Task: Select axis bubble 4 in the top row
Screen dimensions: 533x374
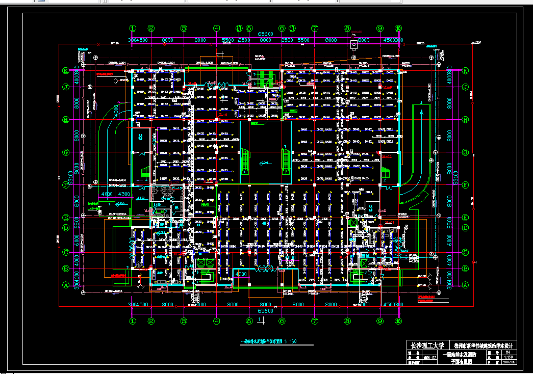Action: tap(217, 28)
